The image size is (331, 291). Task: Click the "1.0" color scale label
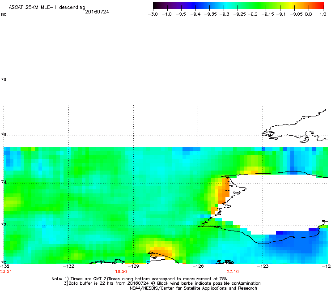coord(323,14)
